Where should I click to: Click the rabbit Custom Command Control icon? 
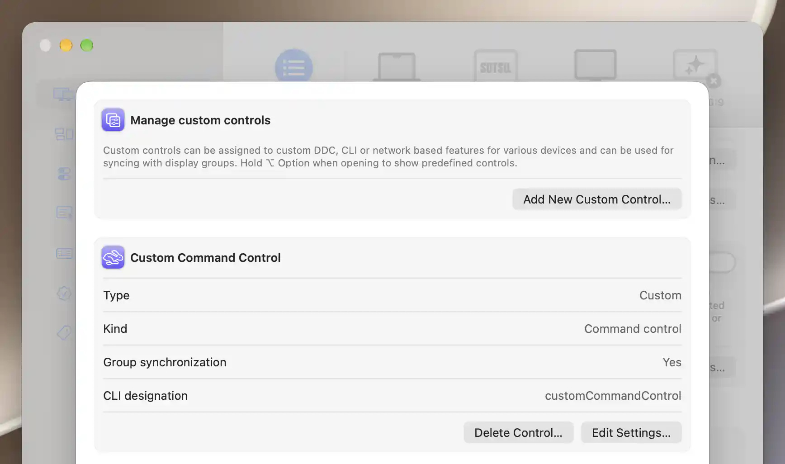tap(113, 257)
